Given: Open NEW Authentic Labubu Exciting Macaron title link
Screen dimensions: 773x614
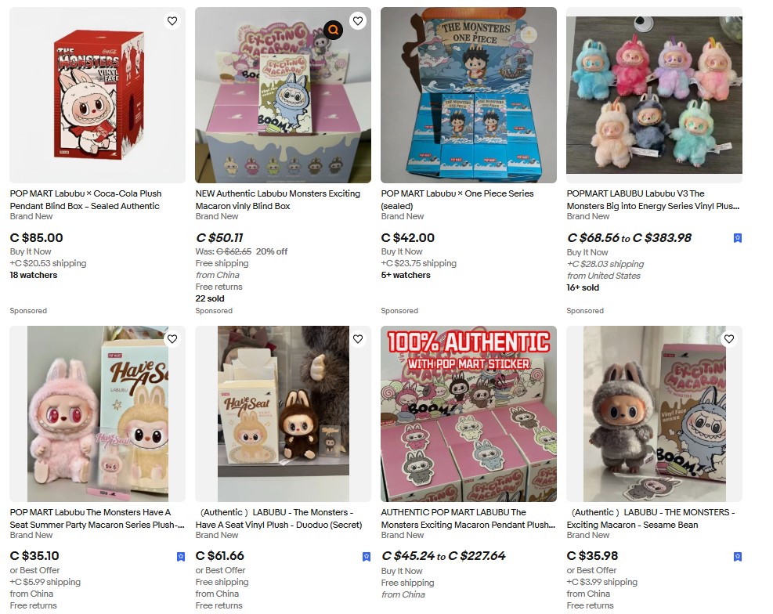Looking at the screenshot, I should (x=277, y=200).
